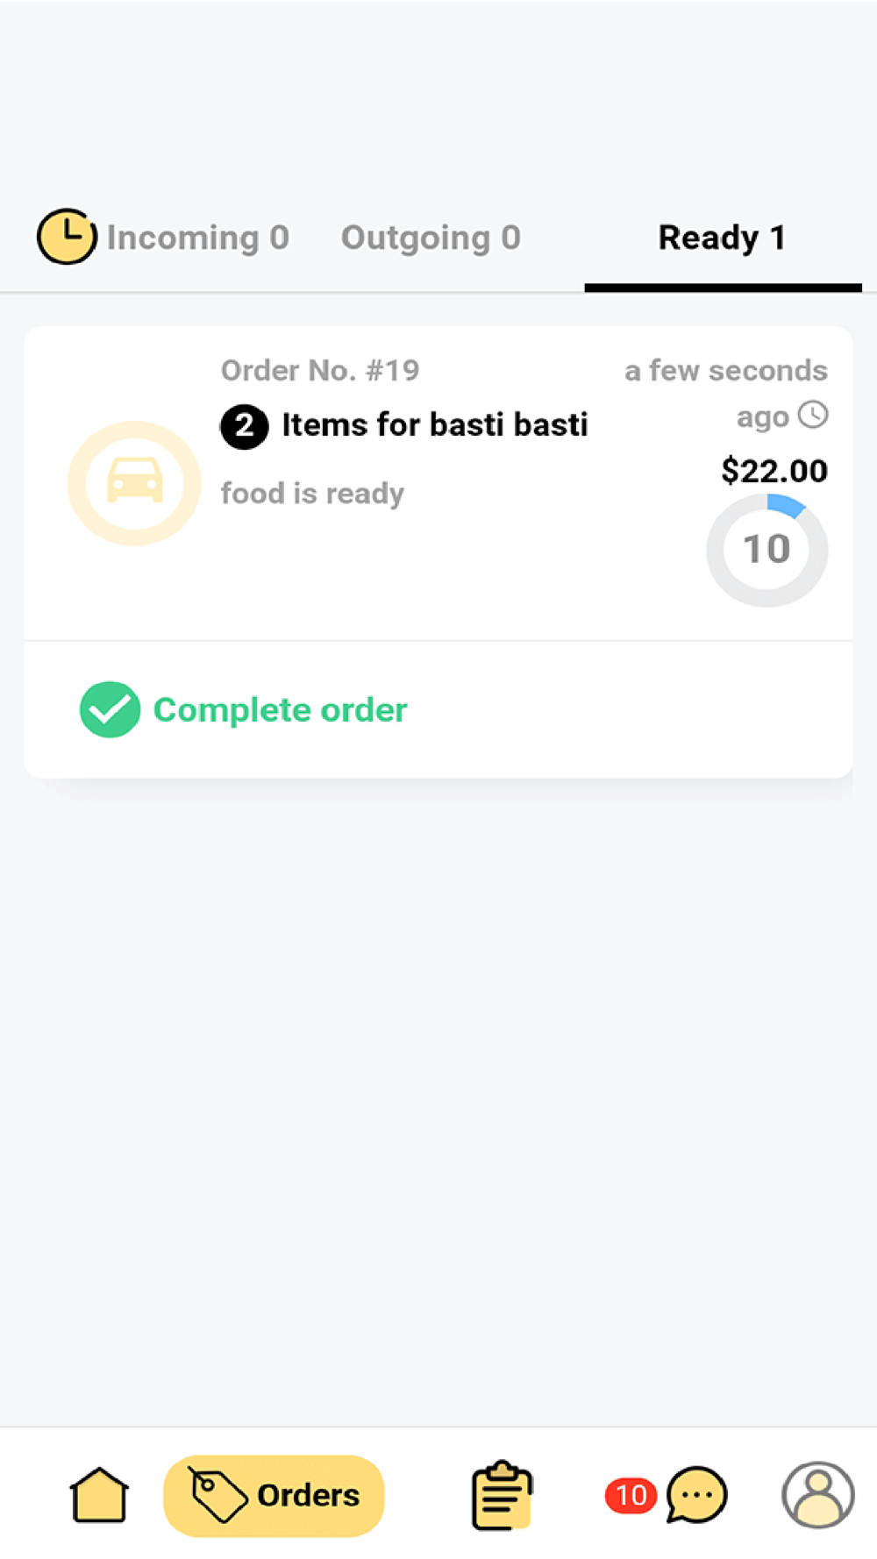Open chat messages speech bubble icon

click(x=696, y=1495)
